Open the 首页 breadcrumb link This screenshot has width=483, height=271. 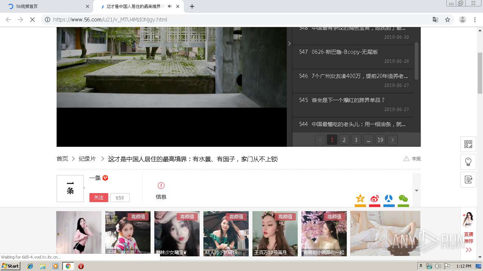coord(62,159)
